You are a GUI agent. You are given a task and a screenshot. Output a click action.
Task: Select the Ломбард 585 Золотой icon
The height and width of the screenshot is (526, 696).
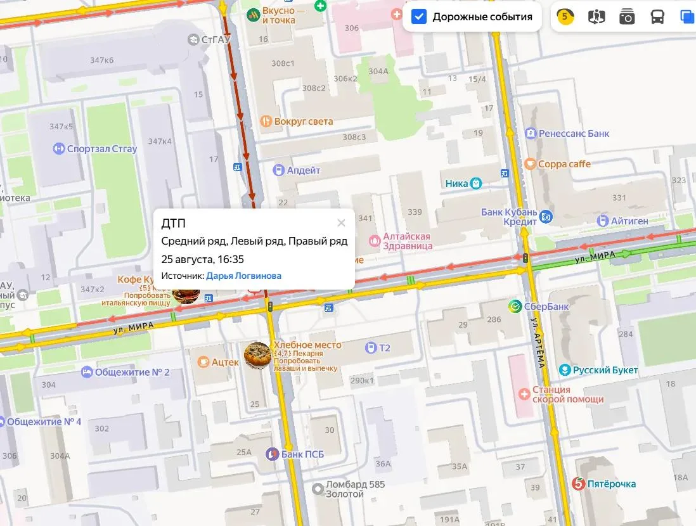pos(318,489)
